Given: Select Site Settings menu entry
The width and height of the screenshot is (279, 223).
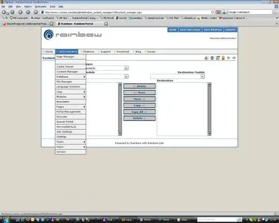Looking at the screenshot, I should click(x=71, y=132).
